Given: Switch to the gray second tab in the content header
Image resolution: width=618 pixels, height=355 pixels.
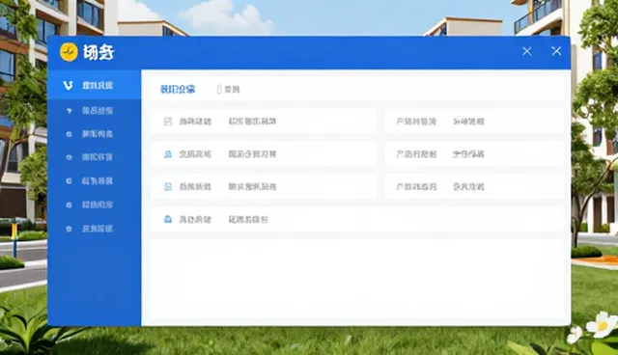Looking at the screenshot, I should pyautogui.click(x=232, y=90).
